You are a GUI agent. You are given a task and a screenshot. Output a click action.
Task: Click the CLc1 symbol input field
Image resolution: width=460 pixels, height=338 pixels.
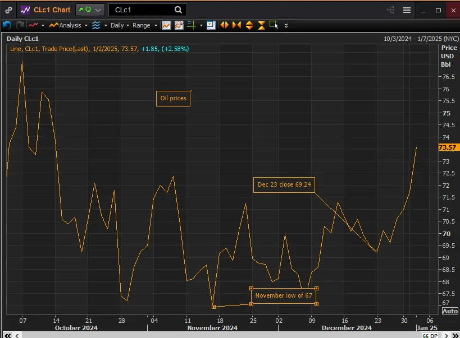coord(140,10)
